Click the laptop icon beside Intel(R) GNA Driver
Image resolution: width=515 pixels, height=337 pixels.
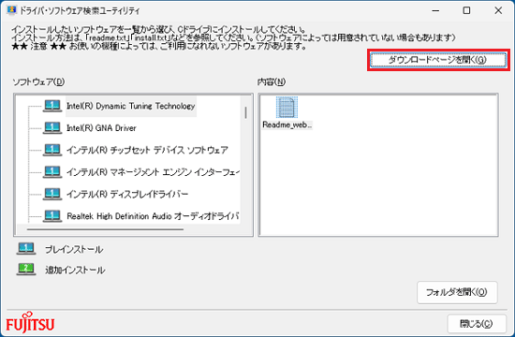[52, 128]
